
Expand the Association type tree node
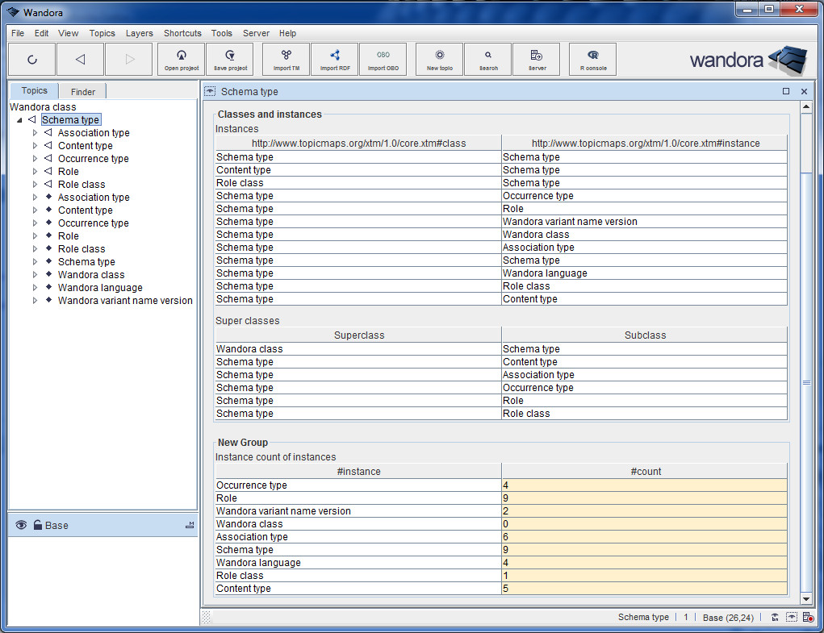coord(35,132)
